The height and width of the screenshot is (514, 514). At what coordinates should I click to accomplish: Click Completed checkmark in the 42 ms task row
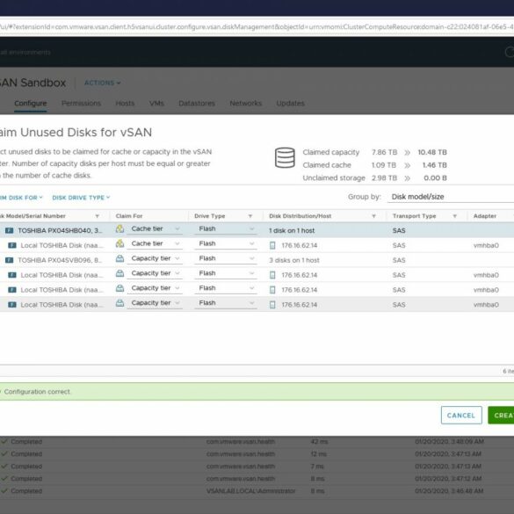[x=4, y=442]
